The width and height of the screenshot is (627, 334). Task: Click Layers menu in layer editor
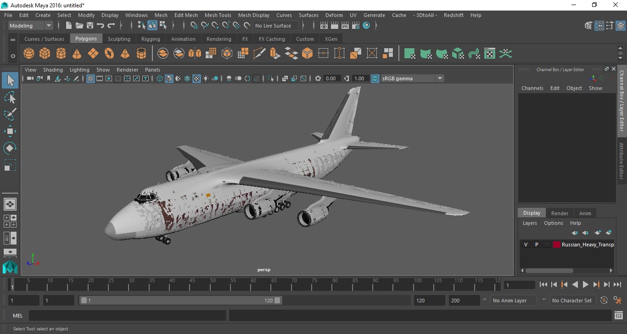[x=530, y=223]
